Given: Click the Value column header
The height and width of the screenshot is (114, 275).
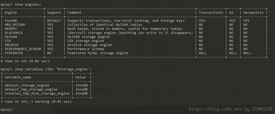Looking at the screenshot, I should (80, 77).
